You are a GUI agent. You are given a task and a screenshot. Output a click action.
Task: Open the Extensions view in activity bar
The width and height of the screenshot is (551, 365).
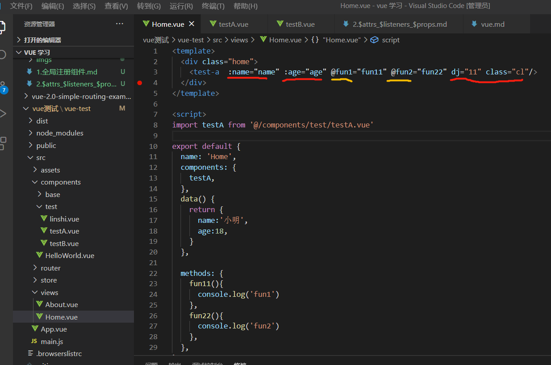[x=4, y=143]
